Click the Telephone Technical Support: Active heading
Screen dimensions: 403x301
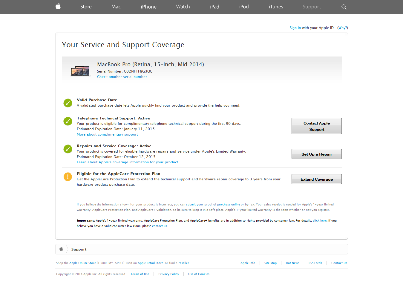click(x=114, y=118)
